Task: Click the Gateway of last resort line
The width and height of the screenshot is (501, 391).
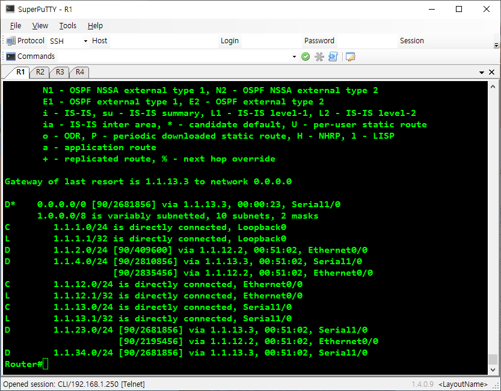Action: tap(148, 181)
